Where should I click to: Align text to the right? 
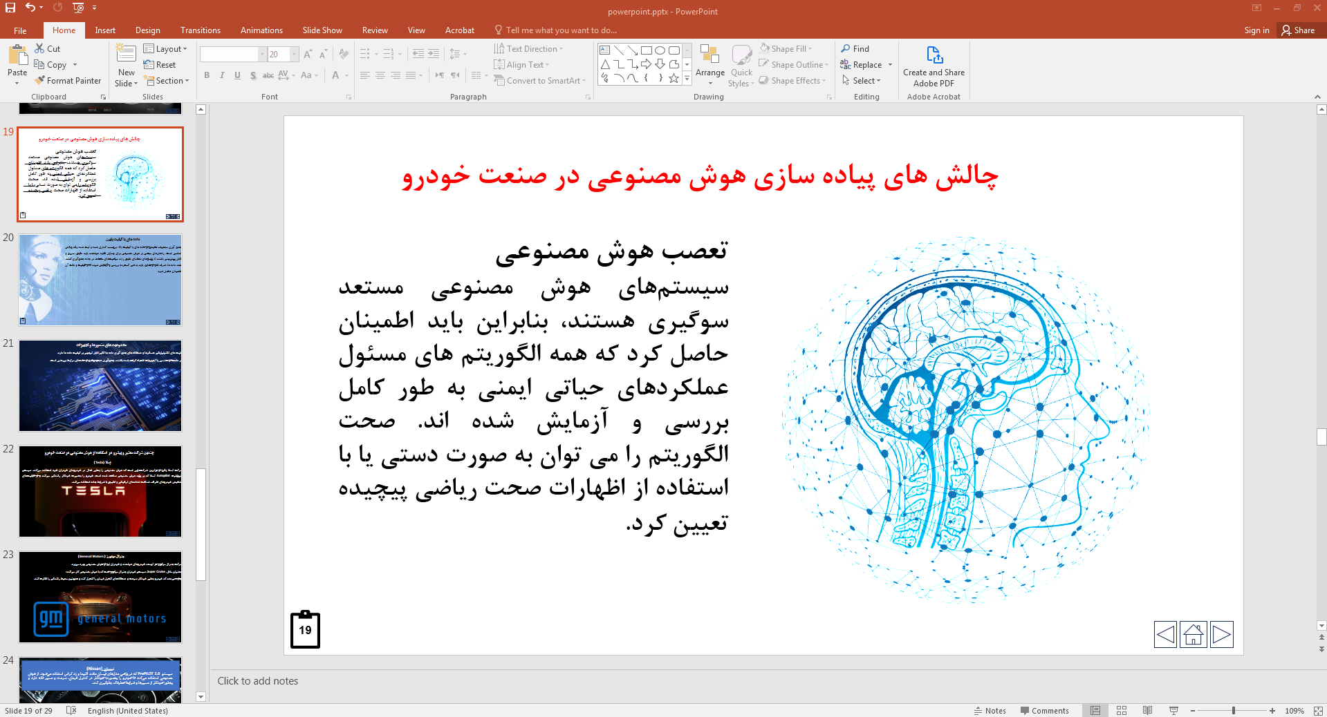pos(396,75)
